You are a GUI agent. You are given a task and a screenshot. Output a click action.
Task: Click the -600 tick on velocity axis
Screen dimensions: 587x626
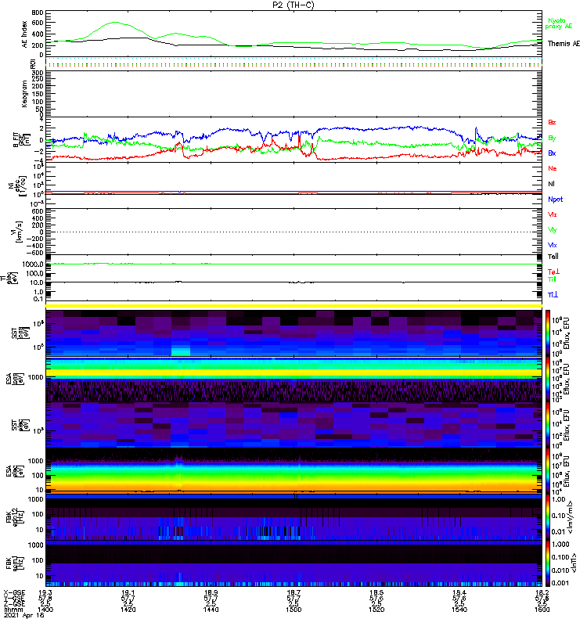pos(35,253)
